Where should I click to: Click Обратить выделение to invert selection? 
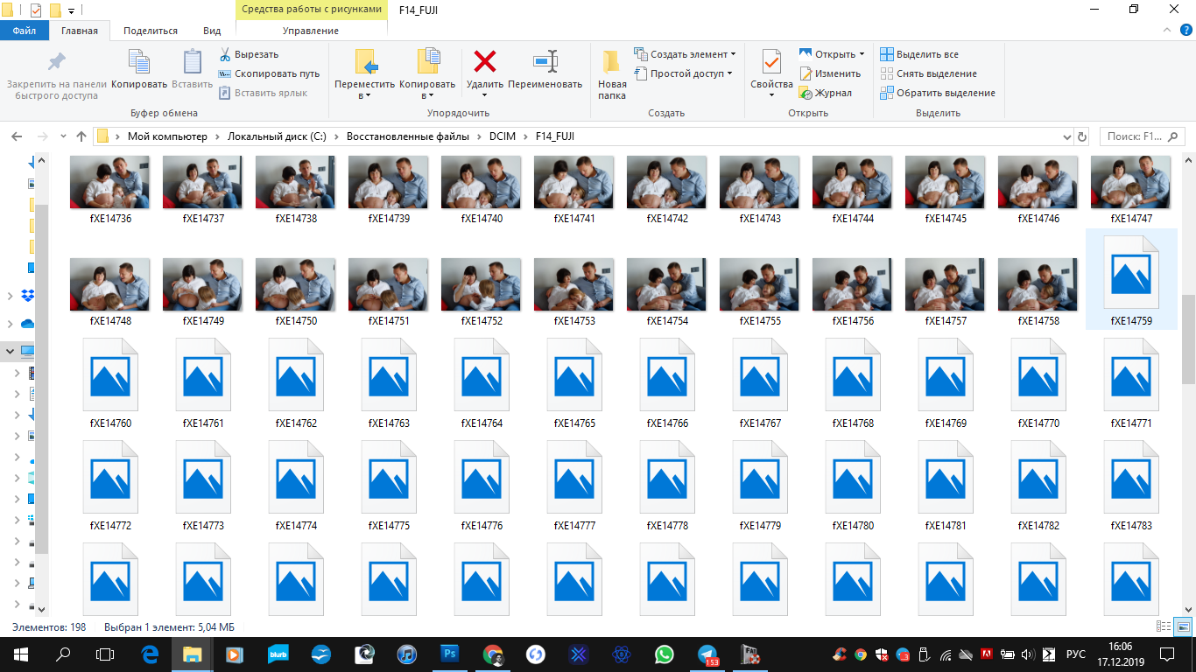click(938, 93)
